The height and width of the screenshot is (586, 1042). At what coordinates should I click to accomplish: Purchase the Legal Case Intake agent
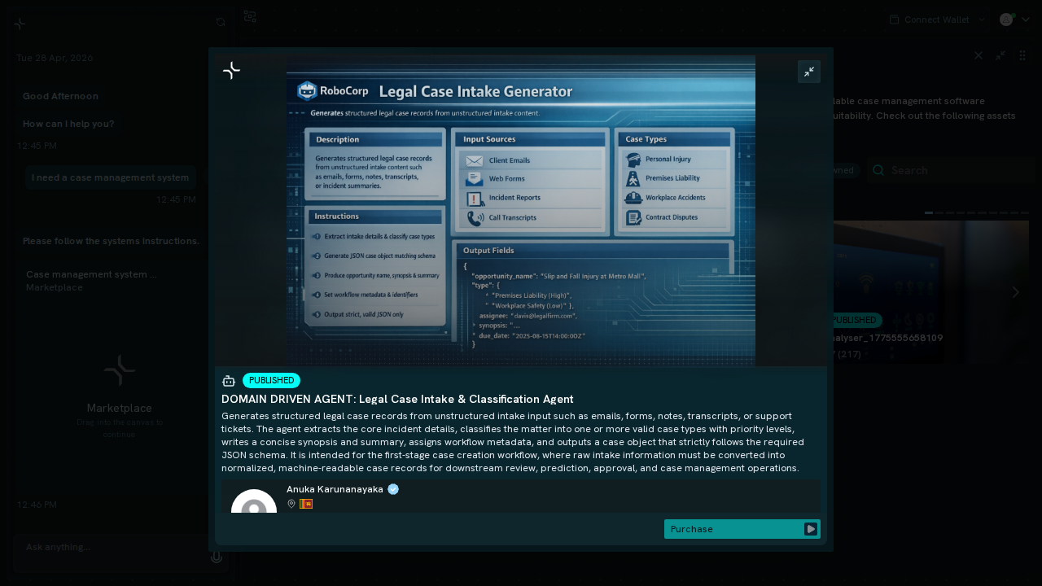(x=742, y=529)
